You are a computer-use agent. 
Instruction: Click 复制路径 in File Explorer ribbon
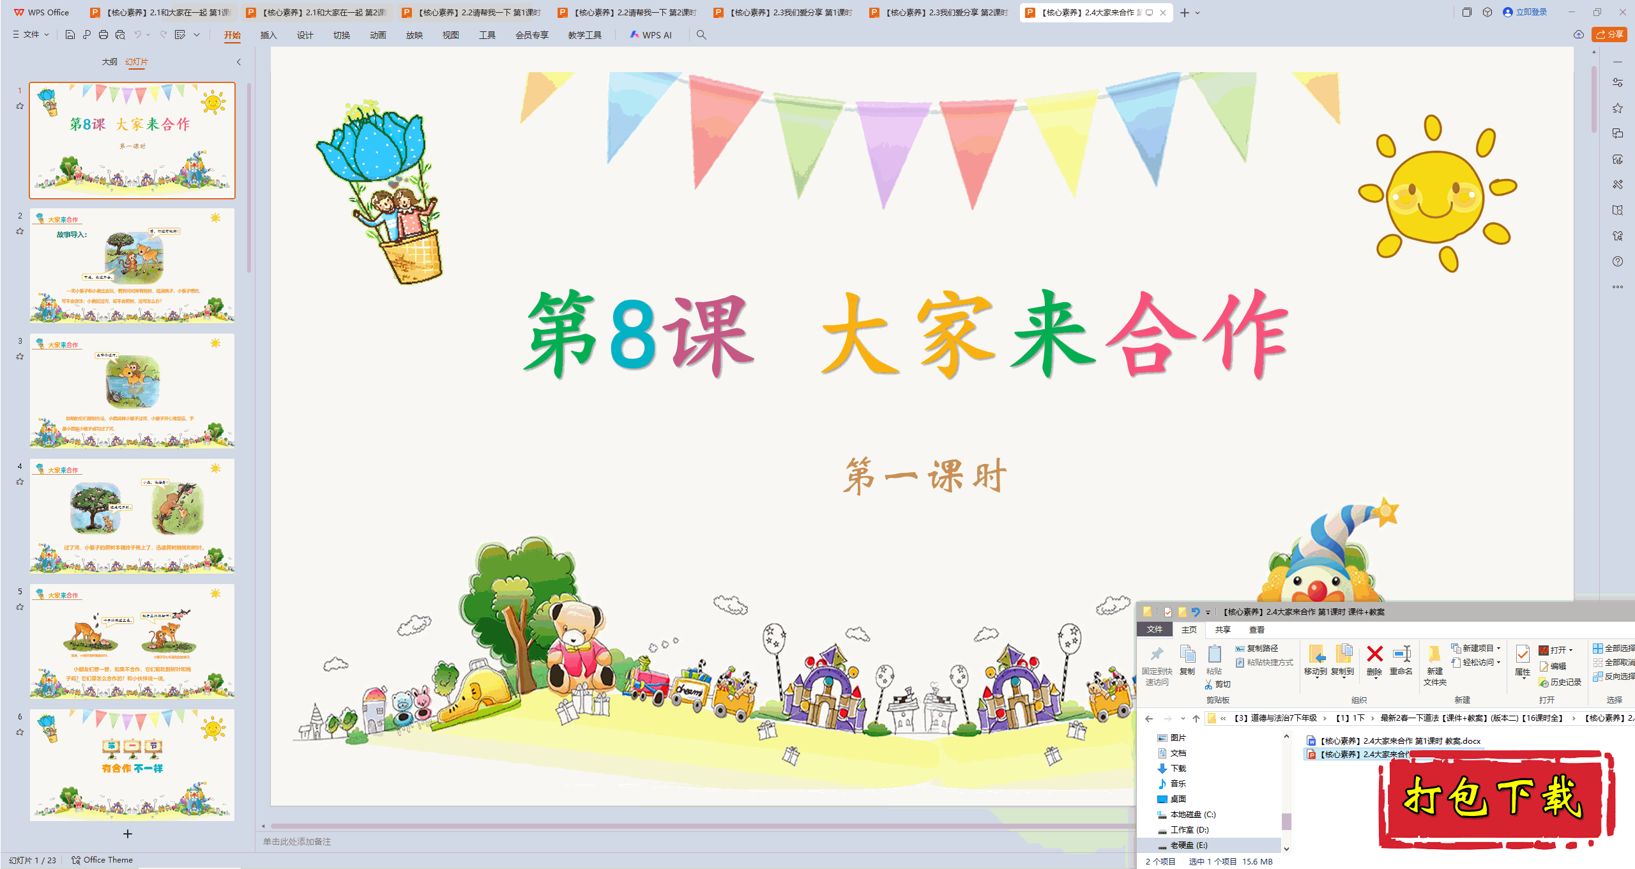(x=1257, y=649)
